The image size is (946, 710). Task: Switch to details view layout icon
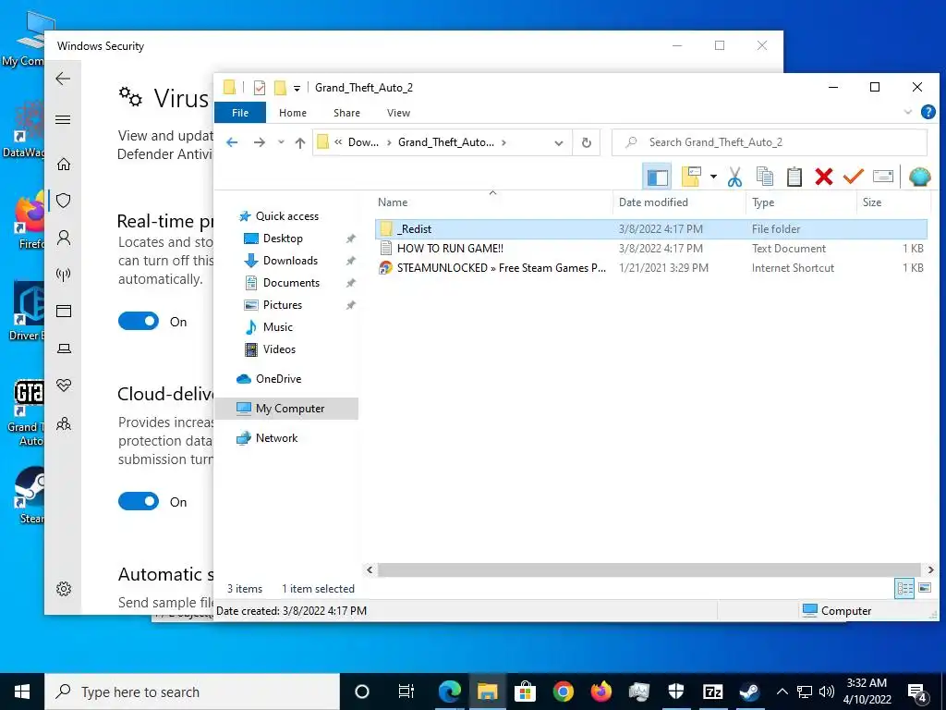tap(904, 588)
